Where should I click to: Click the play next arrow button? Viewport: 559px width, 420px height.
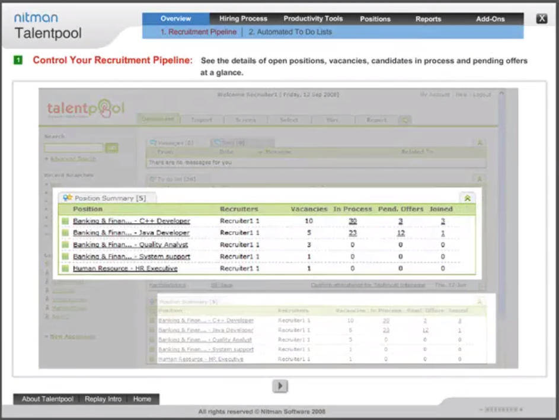(280, 386)
